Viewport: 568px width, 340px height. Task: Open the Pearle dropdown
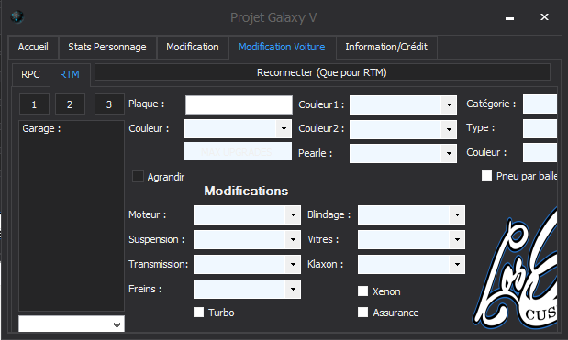pos(403,153)
